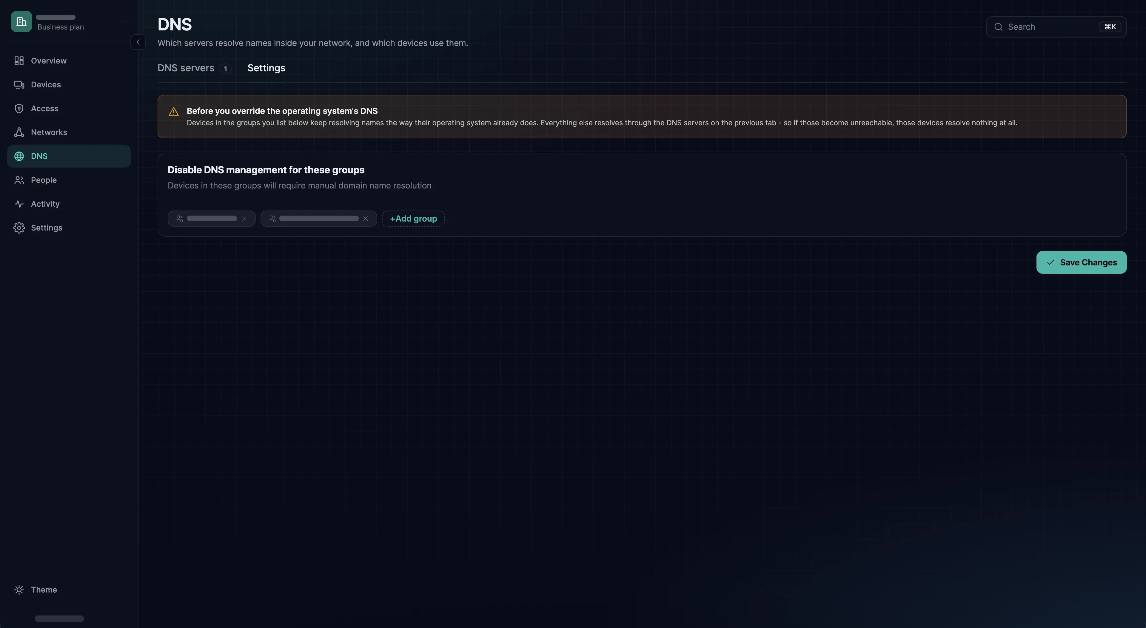The width and height of the screenshot is (1146, 628).
Task: Open Settings from the sidebar
Action: click(x=69, y=228)
